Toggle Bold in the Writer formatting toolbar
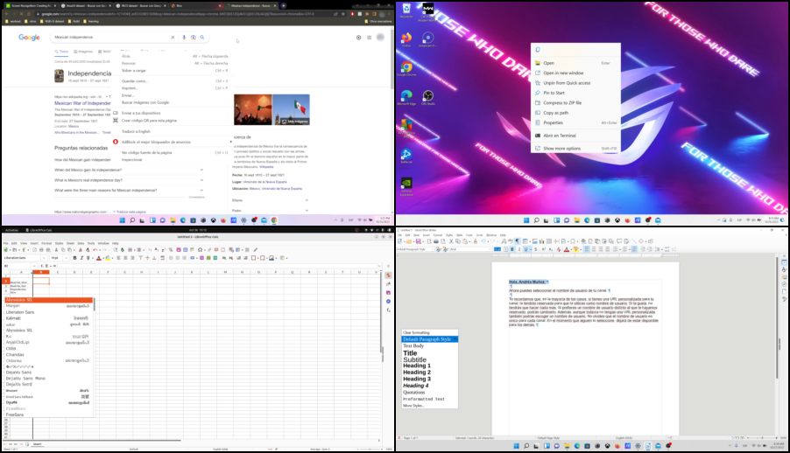The height and width of the screenshot is (453, 790). point(512,249)
